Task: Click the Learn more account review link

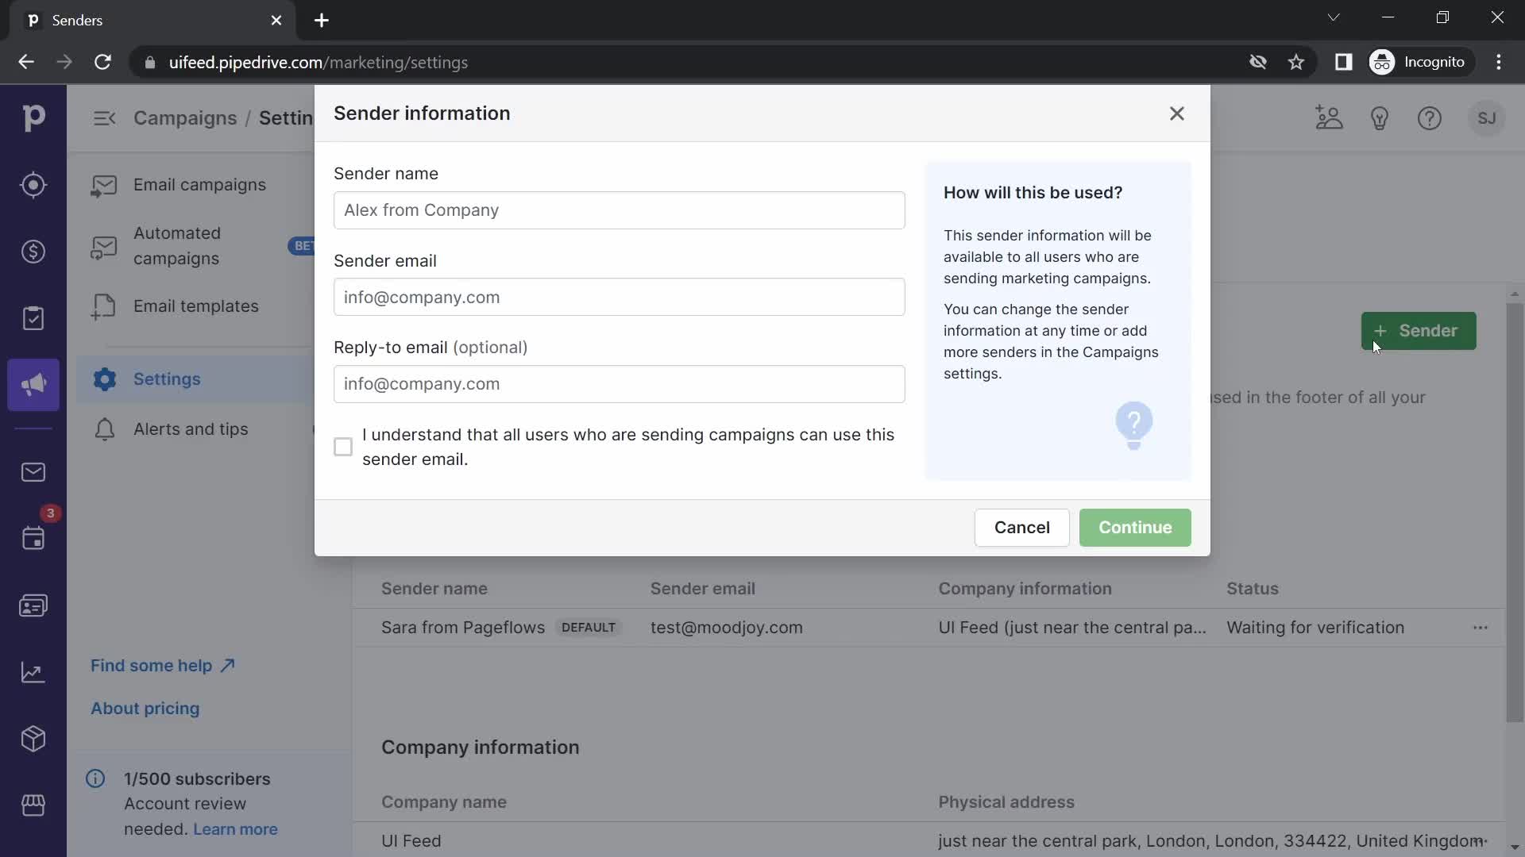Action: pyautogui.click(x=236, y=828)
